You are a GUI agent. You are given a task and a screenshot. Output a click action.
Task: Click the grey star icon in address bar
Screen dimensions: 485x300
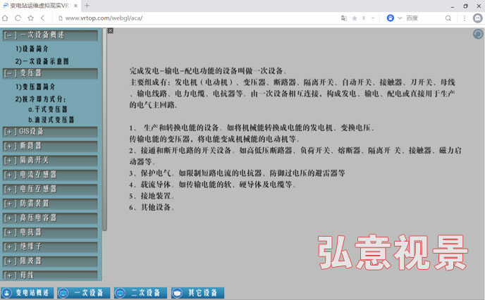click(355, 18)
